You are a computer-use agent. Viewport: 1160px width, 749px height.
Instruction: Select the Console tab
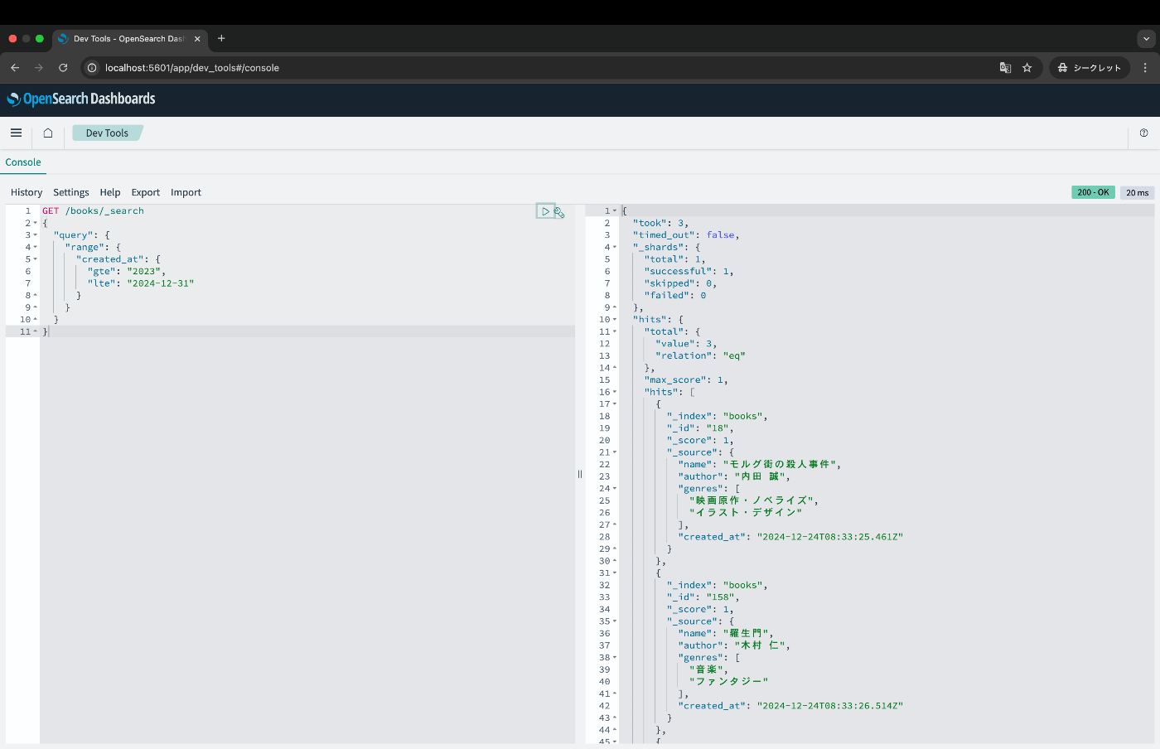pyautogui.click(x=23, y=162)
